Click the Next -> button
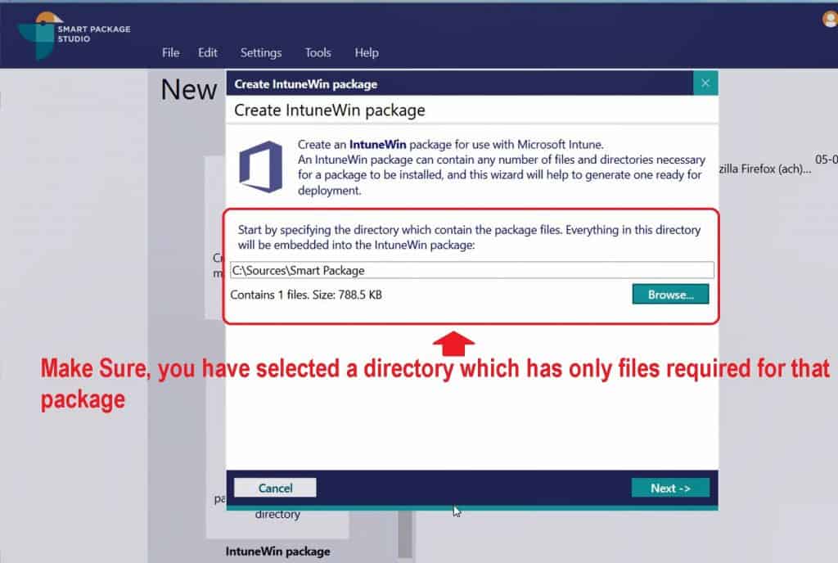 pos(671,488)
